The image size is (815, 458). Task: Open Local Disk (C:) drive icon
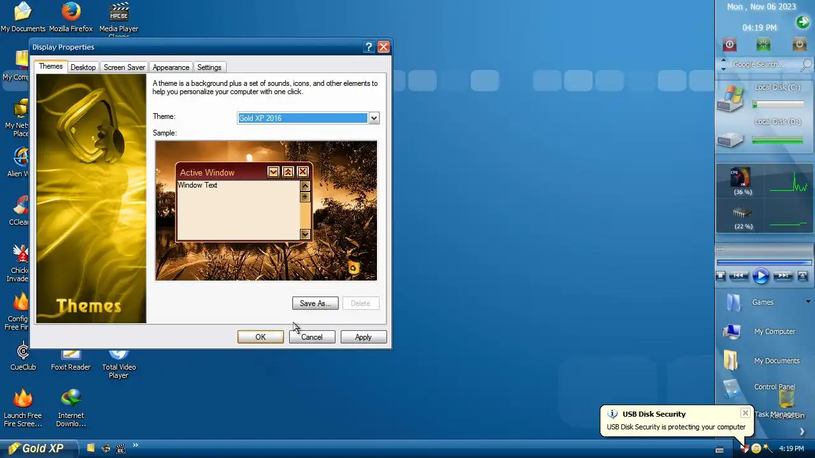click(x=730, y=97)
